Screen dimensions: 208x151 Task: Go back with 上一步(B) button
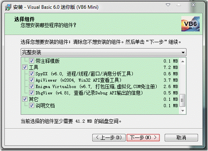[109, 137]
